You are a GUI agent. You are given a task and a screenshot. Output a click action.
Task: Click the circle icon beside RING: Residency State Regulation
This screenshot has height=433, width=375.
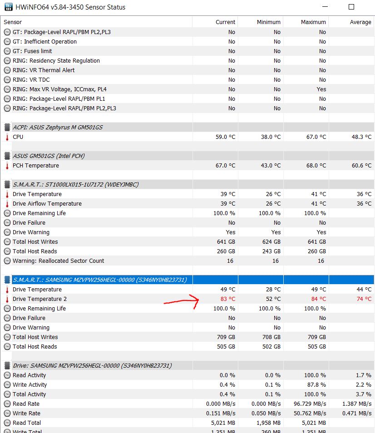click(x=7, y=61)
